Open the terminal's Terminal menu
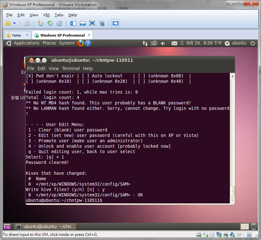 pyautogui.click(x=71, y=68)
